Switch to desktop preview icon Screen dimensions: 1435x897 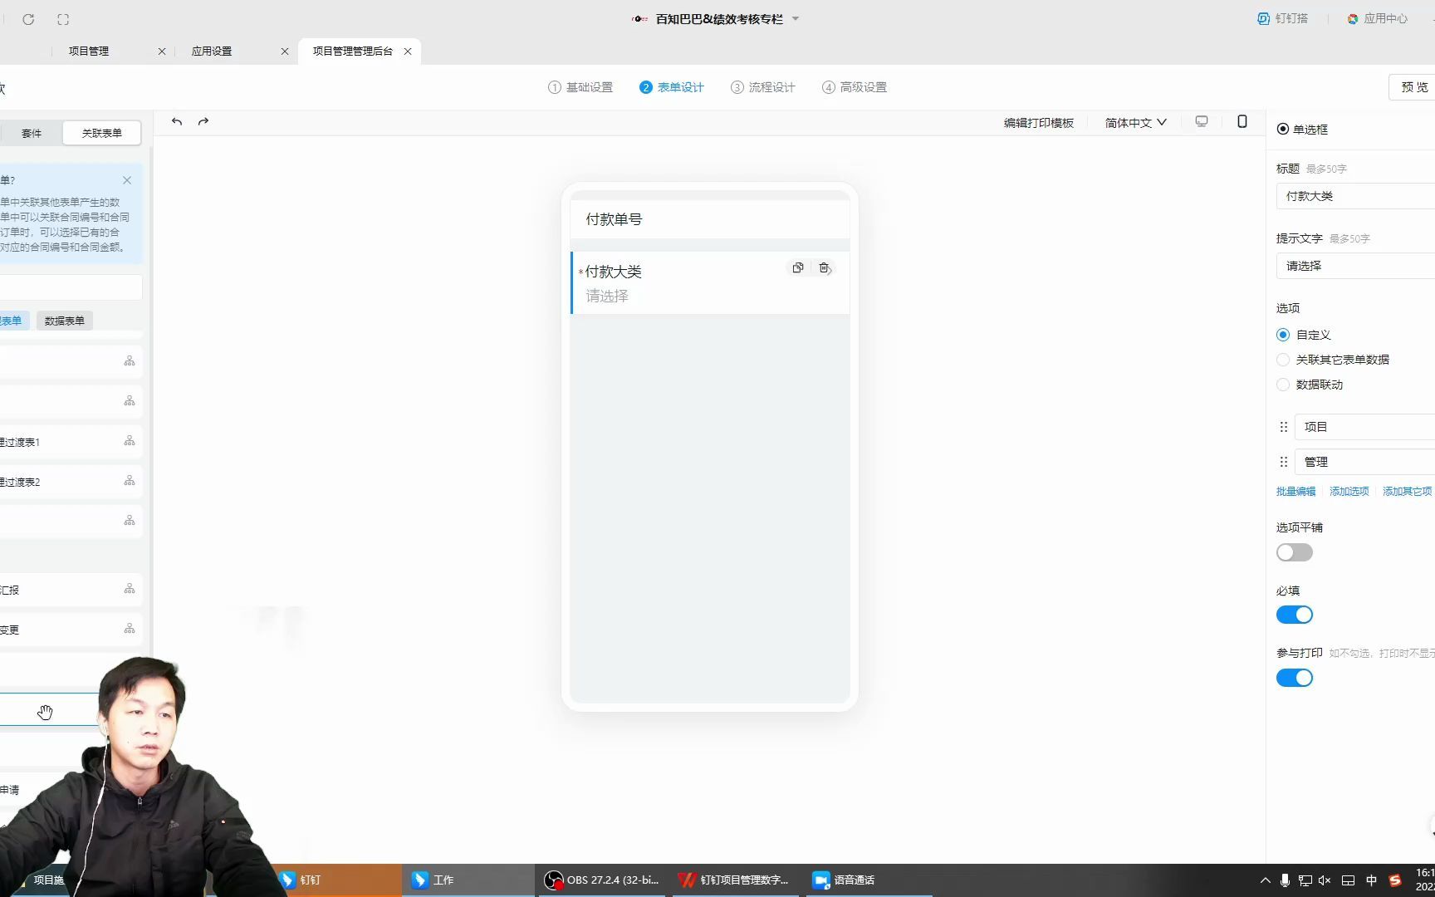tap(1201, 121)
